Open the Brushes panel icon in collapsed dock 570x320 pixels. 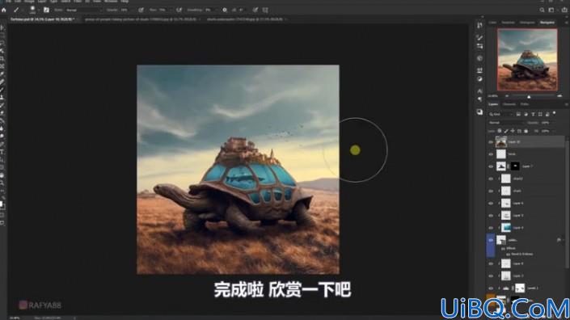point(479,37)
